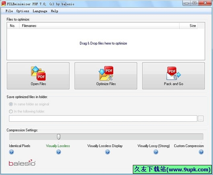Open the Options menu
The width and height of the screenshot is (213, 175).
pos(23,11)
